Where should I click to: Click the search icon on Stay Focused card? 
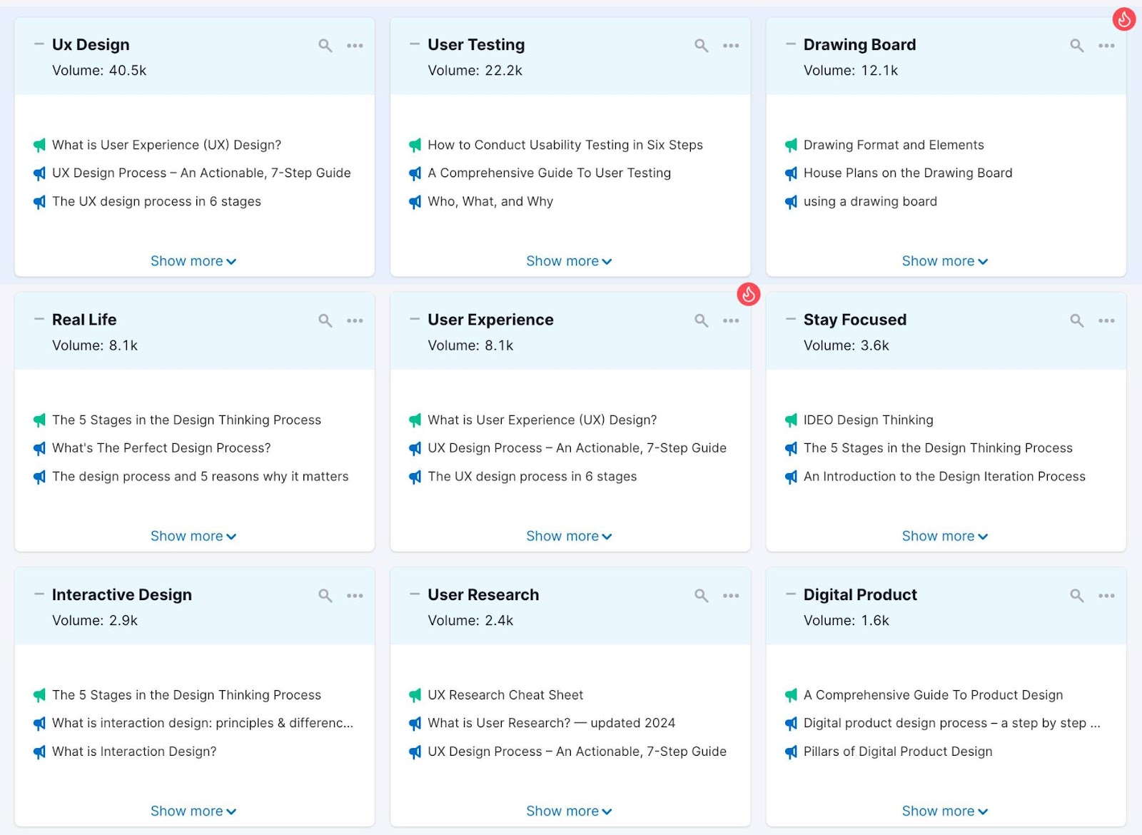[1076, 321]
